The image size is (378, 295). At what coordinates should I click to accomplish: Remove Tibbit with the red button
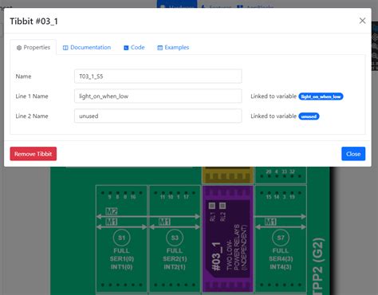[x=33, y=154]
